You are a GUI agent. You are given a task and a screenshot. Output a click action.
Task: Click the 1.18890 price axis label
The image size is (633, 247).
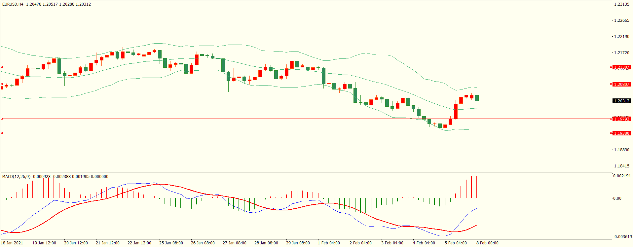621,150
